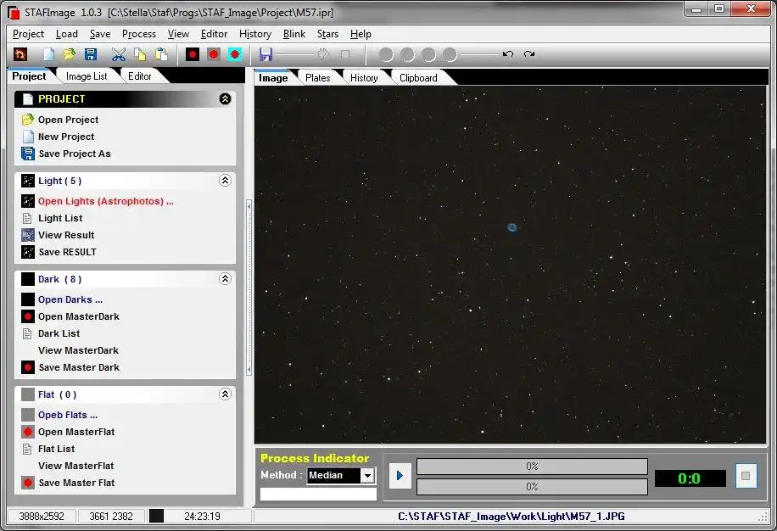Switch to the Plates tab

(x=317, y=78)
